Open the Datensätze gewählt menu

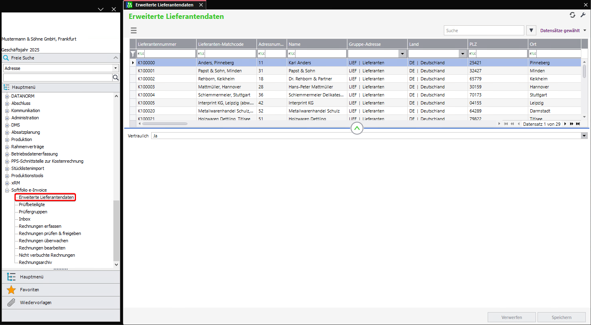(562, 31)
